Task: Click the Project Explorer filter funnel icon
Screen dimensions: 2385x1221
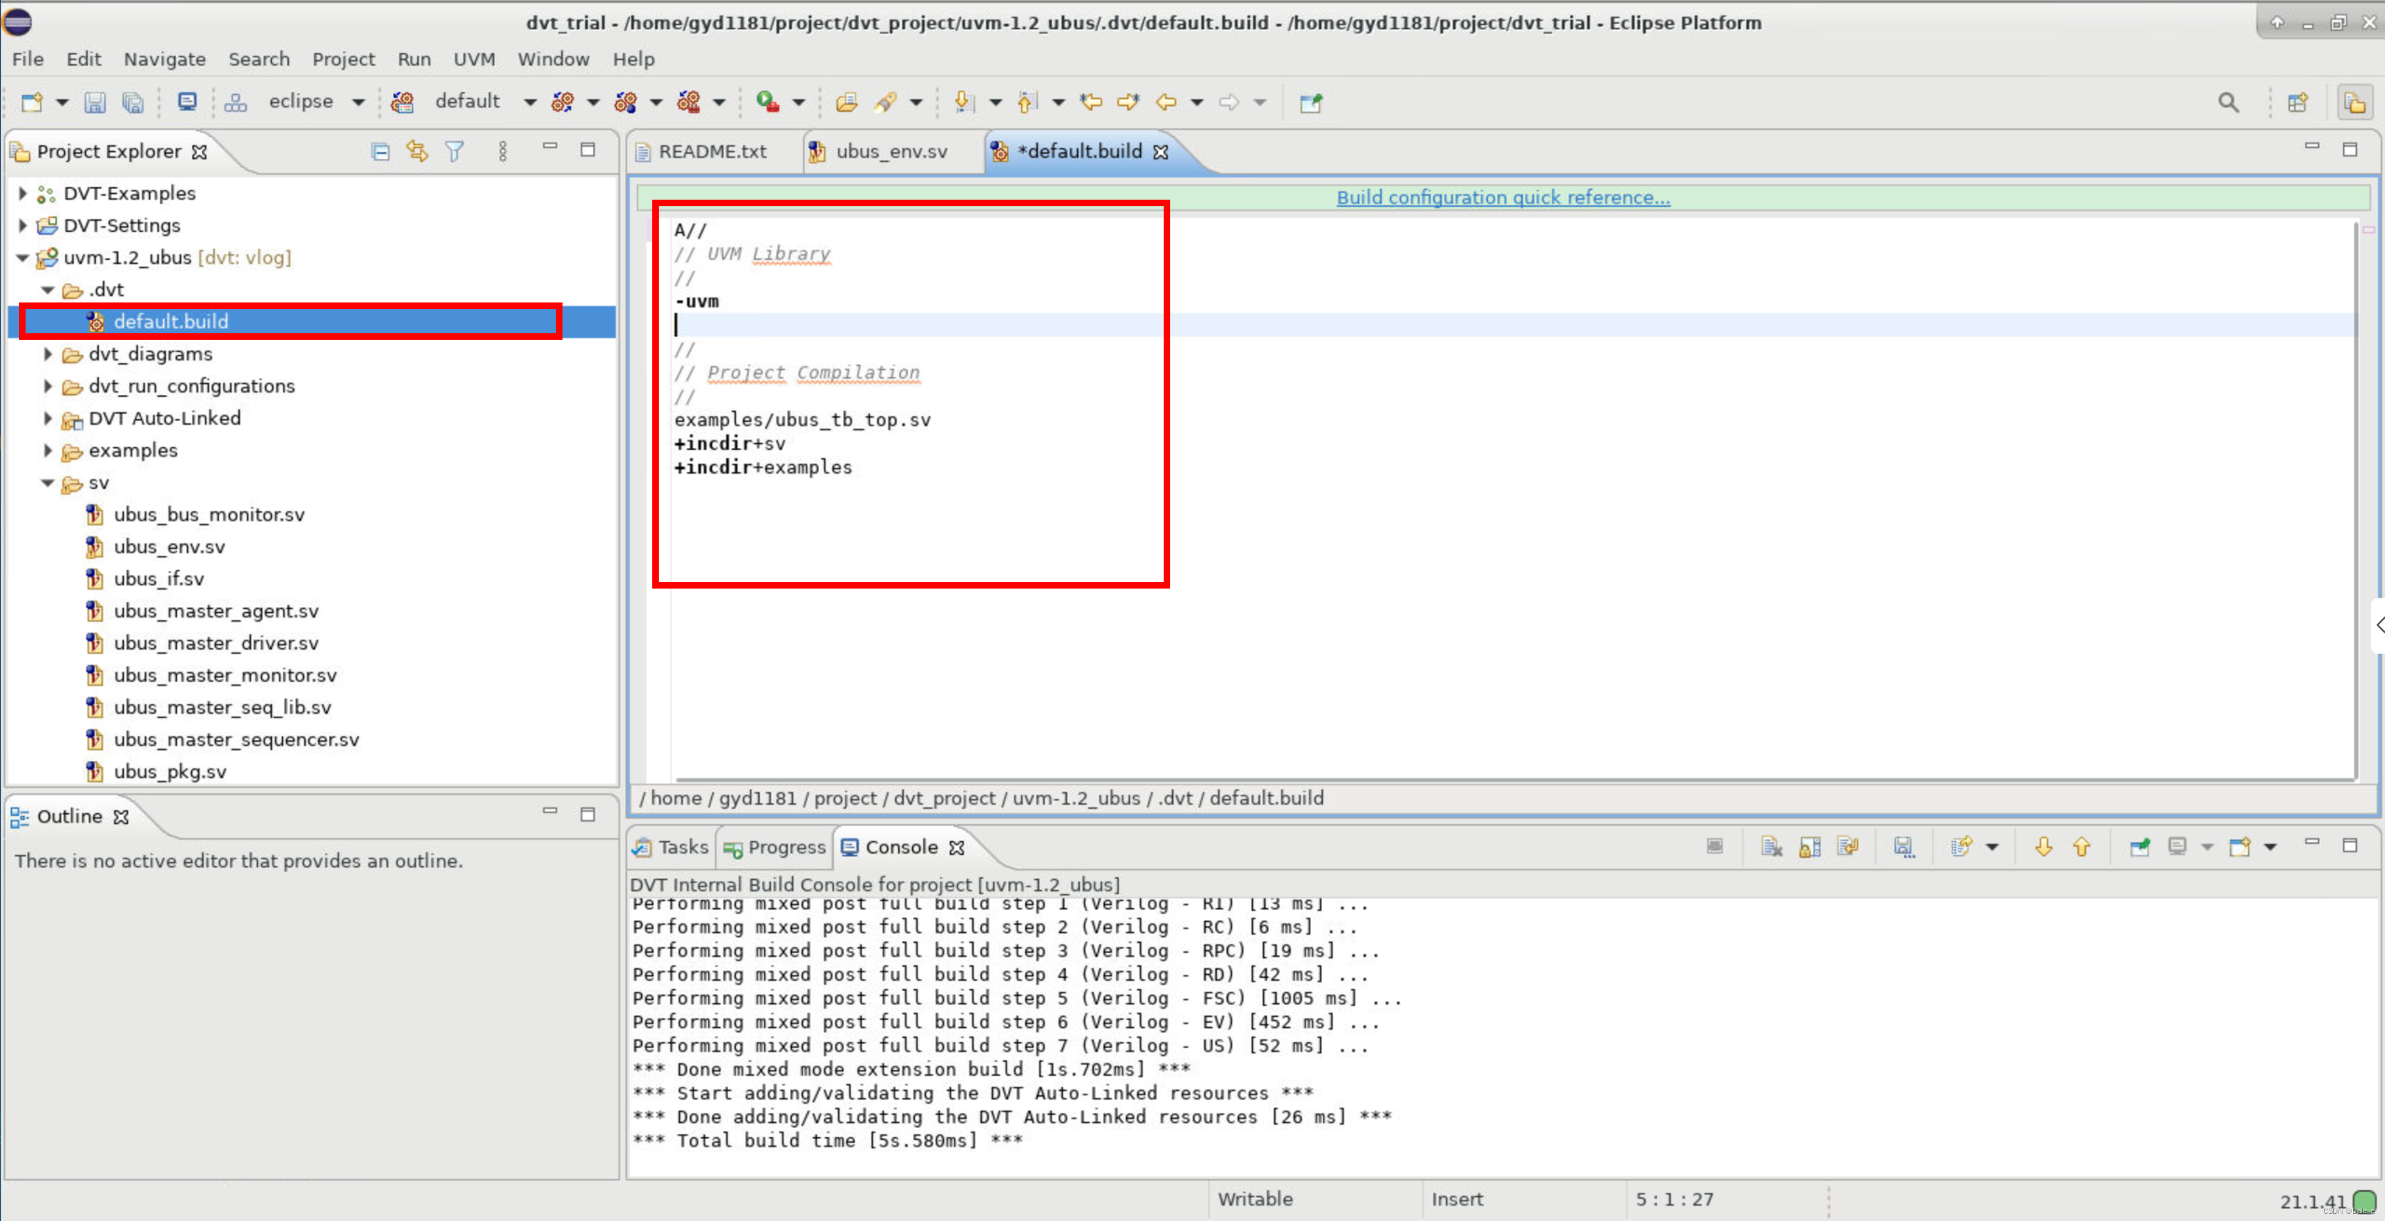Action: point(454,151)
